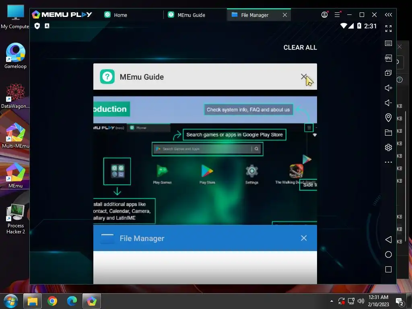
Task: Open the MEmu account profile icon
Action: pos(325,15)
